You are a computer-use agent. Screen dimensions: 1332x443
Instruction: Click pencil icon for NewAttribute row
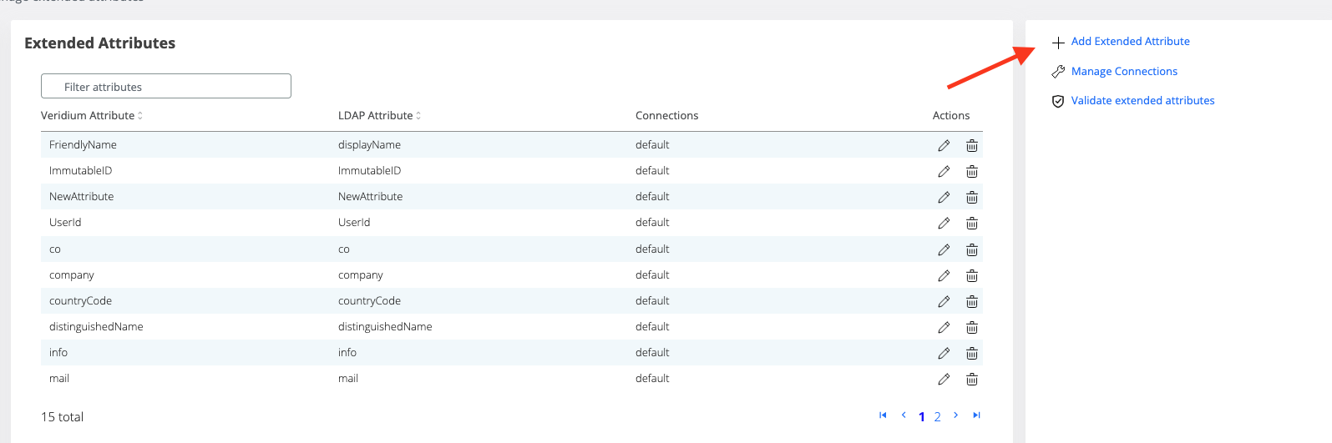[x=944, y=197]
